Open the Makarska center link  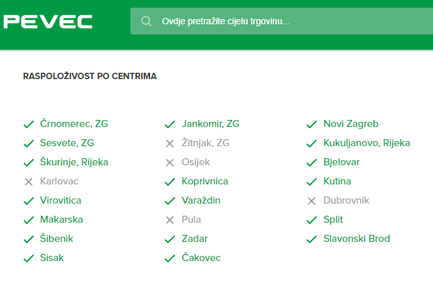coord(61,220)
